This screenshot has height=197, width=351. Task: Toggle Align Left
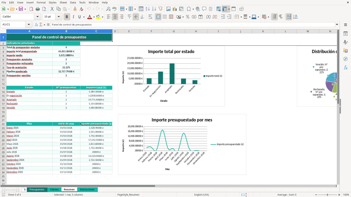[109, 17]
